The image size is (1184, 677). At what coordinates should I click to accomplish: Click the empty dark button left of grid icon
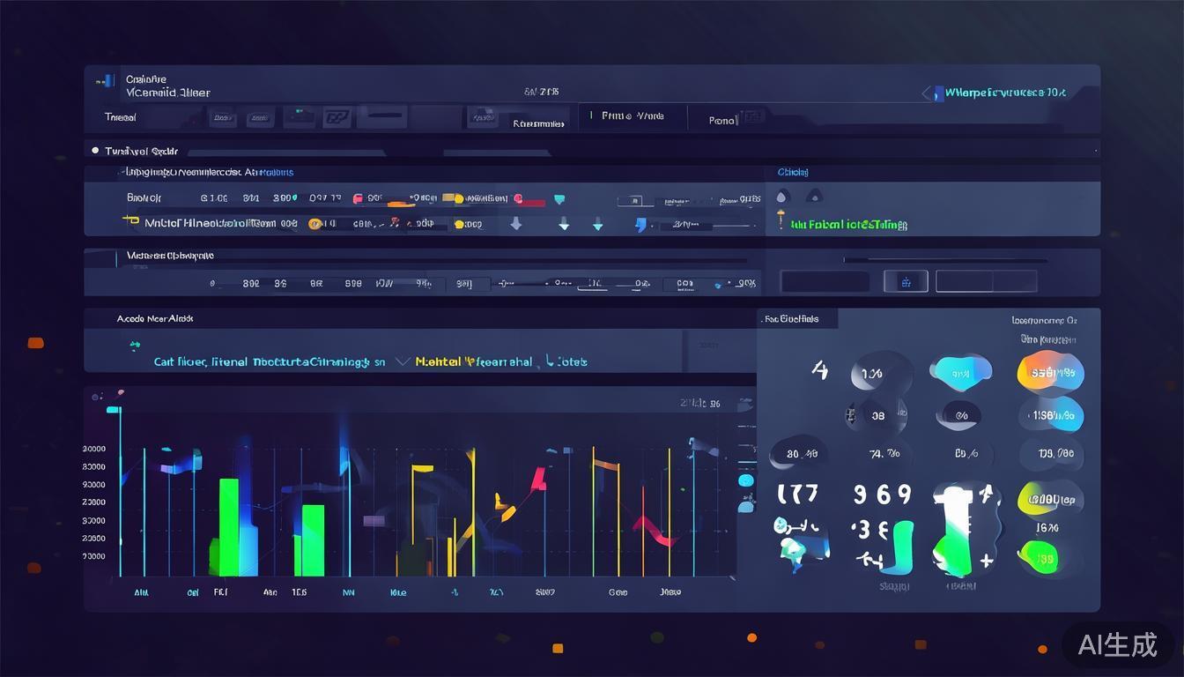[825, 281]
